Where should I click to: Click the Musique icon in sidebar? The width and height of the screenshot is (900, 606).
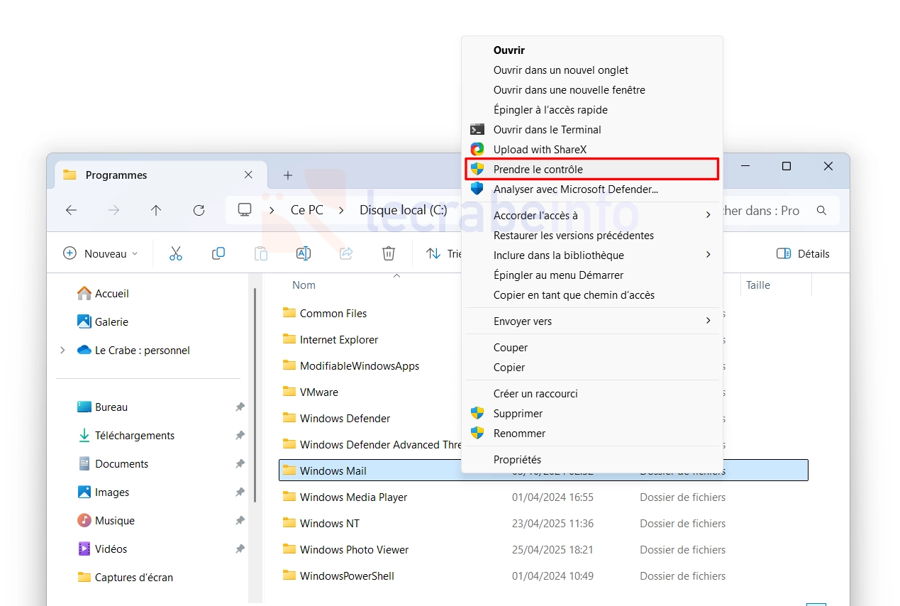coord(84,520)
